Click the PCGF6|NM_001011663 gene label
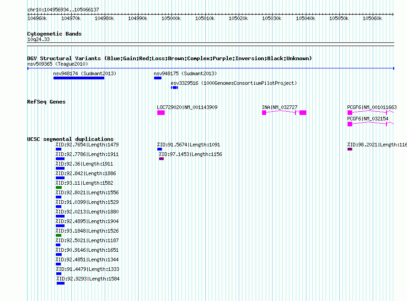The height and width of the screenshot is (301, 407). (x=372, y=107)
